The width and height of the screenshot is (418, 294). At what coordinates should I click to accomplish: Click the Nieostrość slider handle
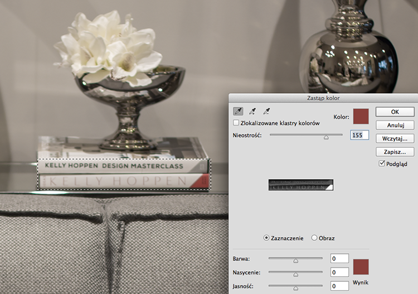(326, 137)
